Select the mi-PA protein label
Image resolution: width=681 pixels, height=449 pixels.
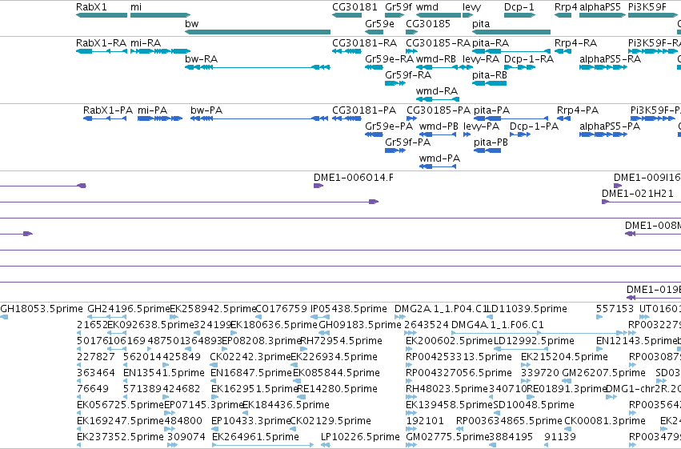[152, 110]
